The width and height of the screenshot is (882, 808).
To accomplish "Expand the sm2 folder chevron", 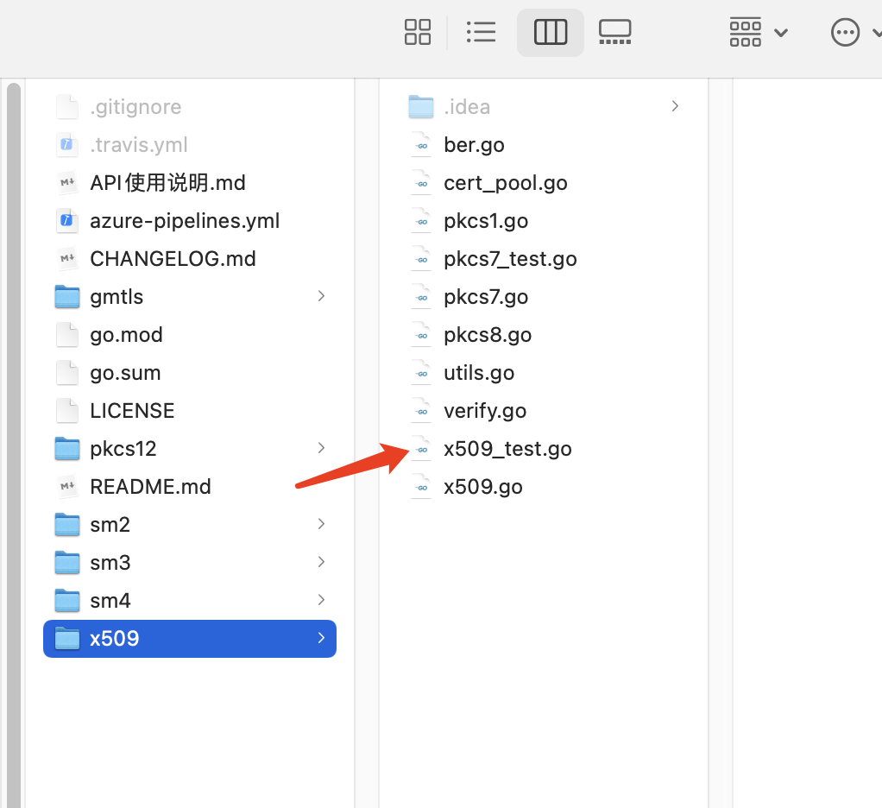I will click(x=321, y=524).
